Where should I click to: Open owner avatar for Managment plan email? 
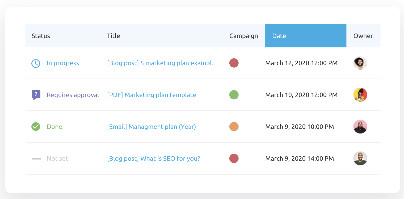pos(360,127)
